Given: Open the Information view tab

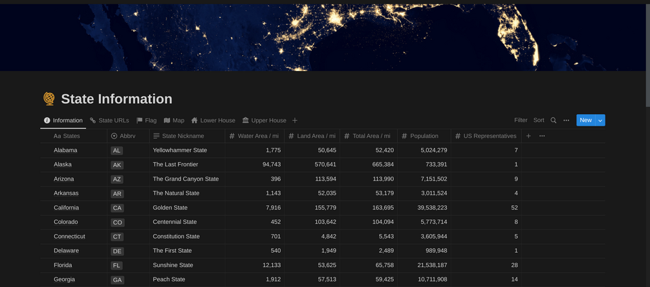Looking at the screenshot, I should (x=63, y=121).
